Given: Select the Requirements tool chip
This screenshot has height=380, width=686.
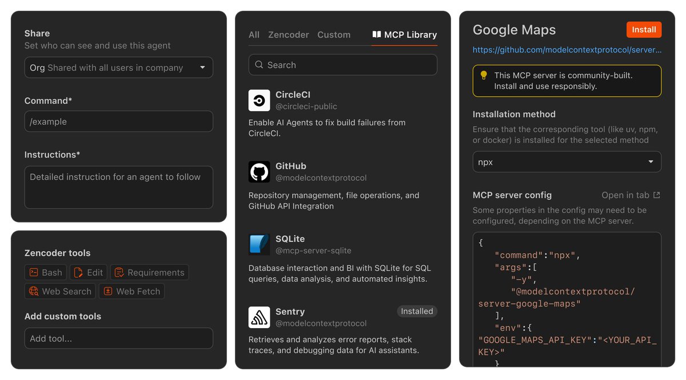Looking at the screenshot, I should pos(150,272).
